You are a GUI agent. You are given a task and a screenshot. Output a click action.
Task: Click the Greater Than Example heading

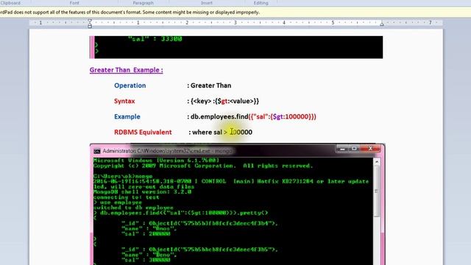[126, 70]
